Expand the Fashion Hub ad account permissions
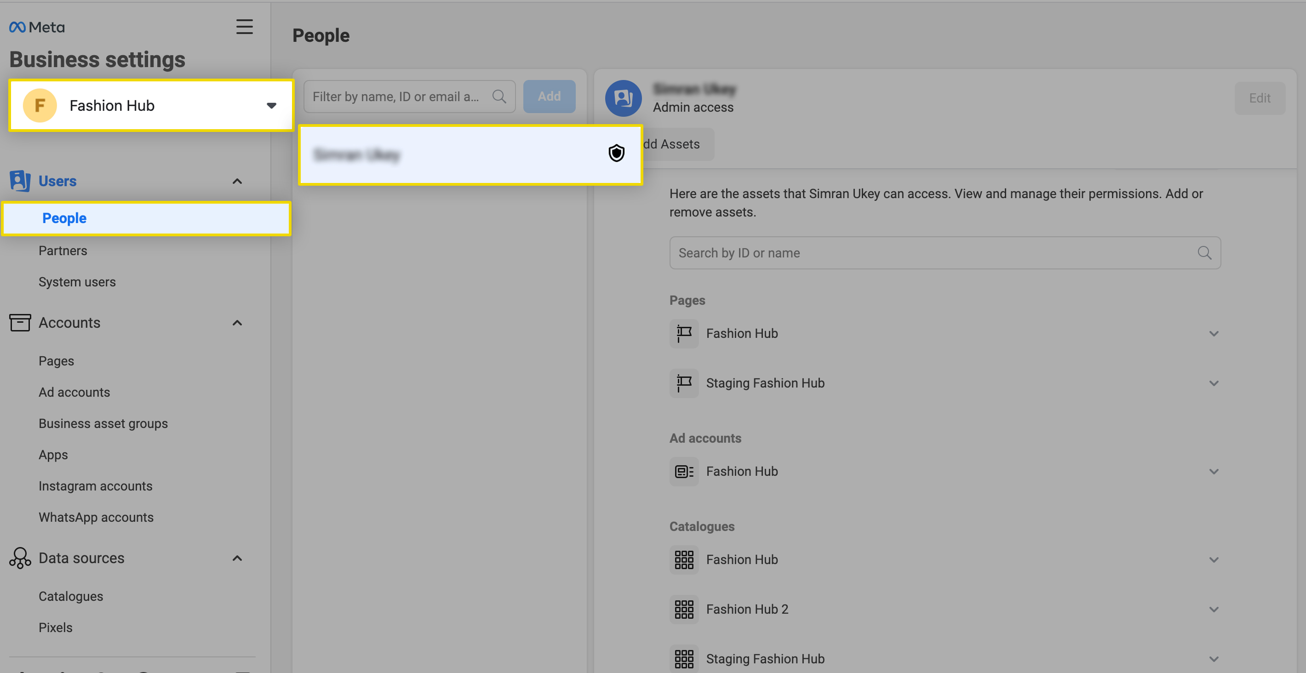 point(1214,471)
